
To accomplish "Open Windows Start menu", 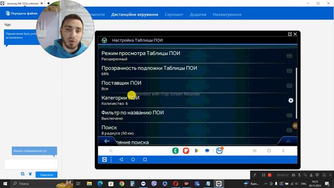I will coord(5,183).
